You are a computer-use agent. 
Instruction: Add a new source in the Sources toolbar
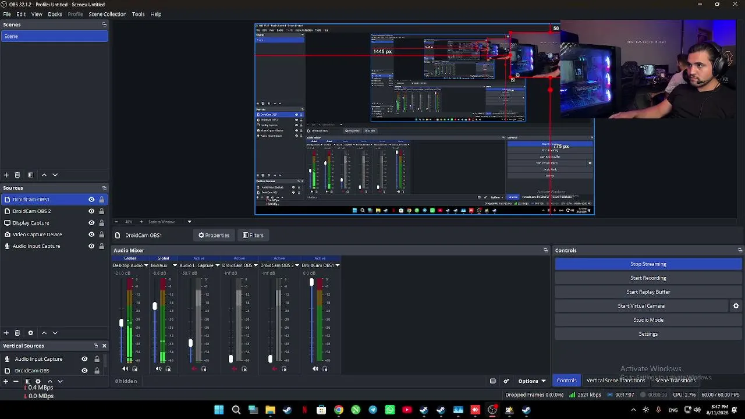click(x=6, y=333)
